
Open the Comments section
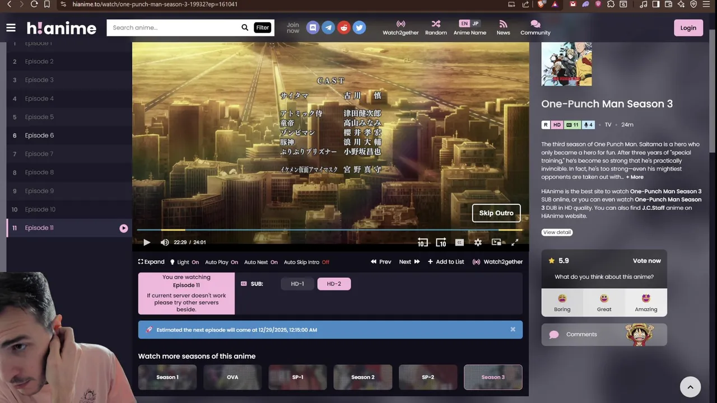click(x=604, y=334)
